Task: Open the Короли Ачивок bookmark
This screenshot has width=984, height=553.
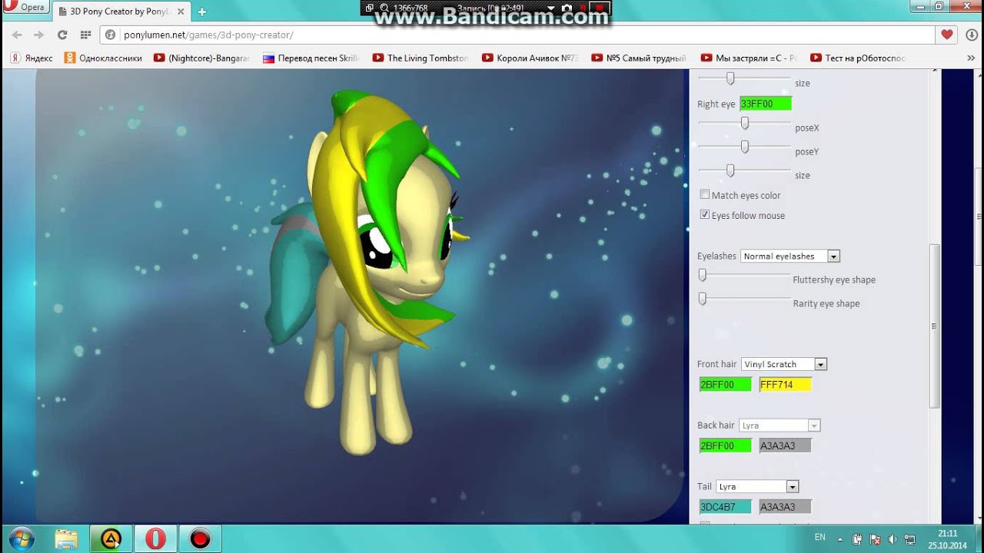Action: [530, 58]
